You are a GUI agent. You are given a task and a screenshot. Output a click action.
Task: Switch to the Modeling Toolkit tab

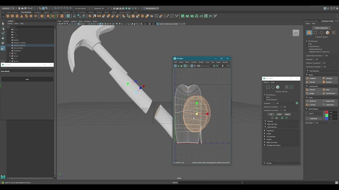327,21
